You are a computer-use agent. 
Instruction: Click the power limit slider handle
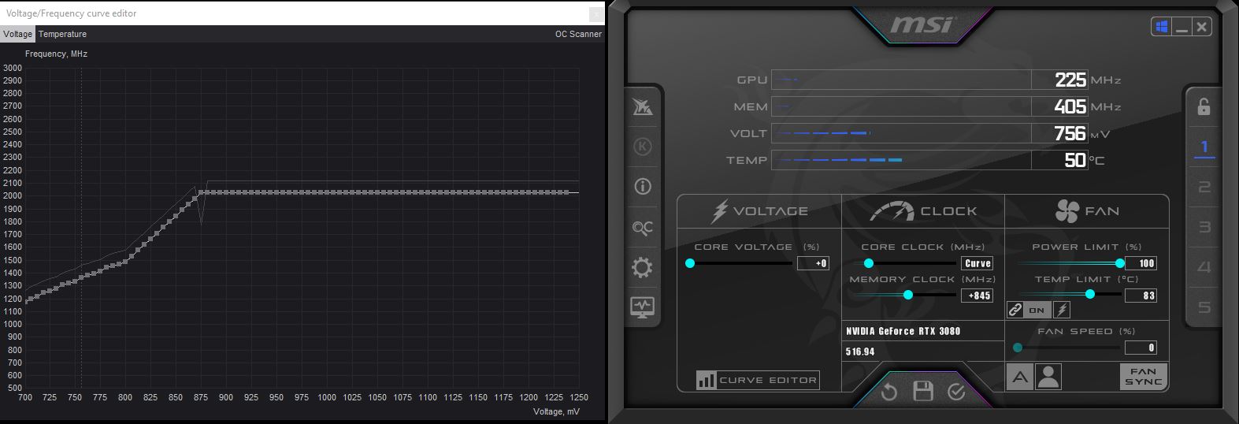(x=1120, y=263)
